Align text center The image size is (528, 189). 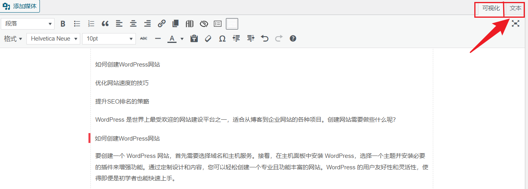[x=133, y=24]
